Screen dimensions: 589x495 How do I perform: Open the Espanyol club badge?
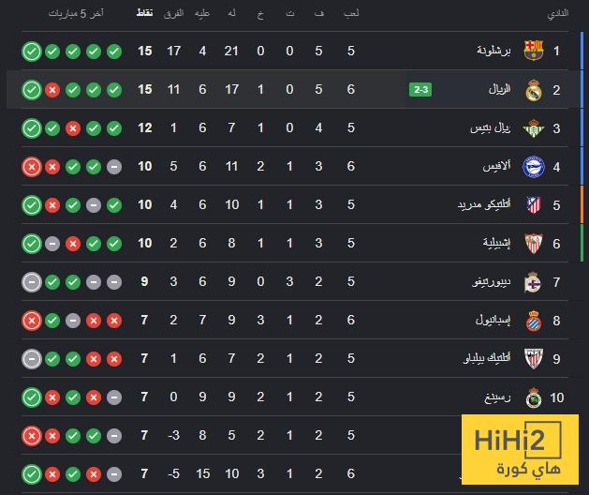click(x=534, y=321)
